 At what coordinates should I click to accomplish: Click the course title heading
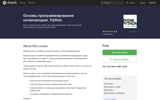49,18
